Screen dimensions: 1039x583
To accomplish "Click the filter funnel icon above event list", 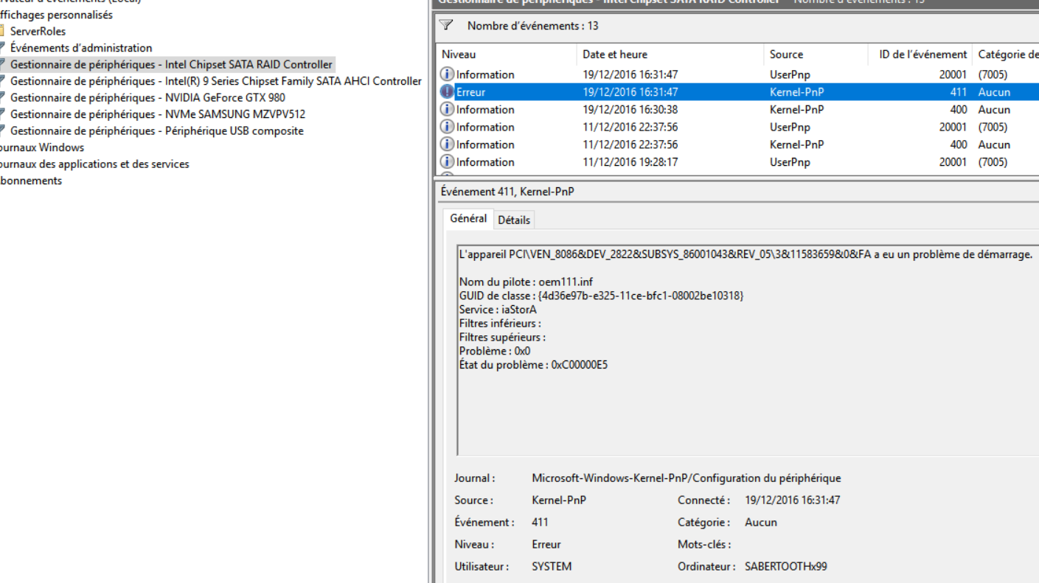I will coord(446,26).
